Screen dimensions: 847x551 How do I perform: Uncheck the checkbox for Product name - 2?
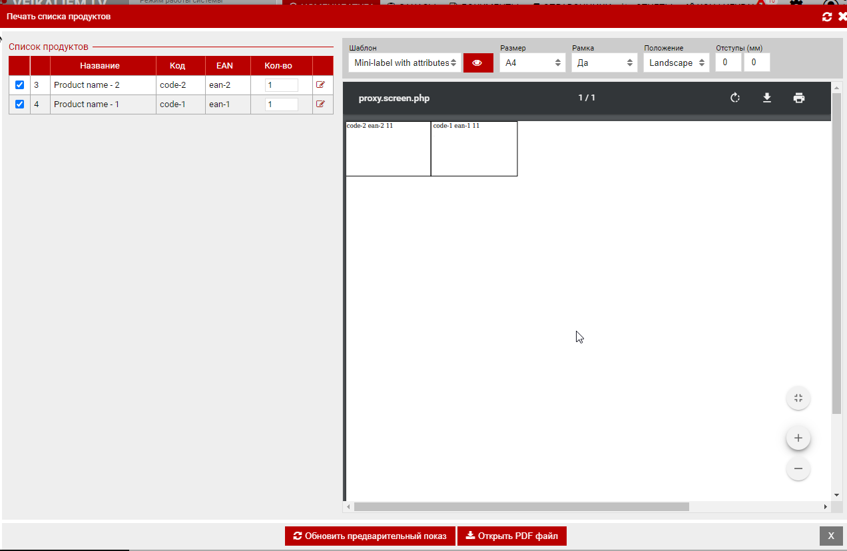point(19,85)
